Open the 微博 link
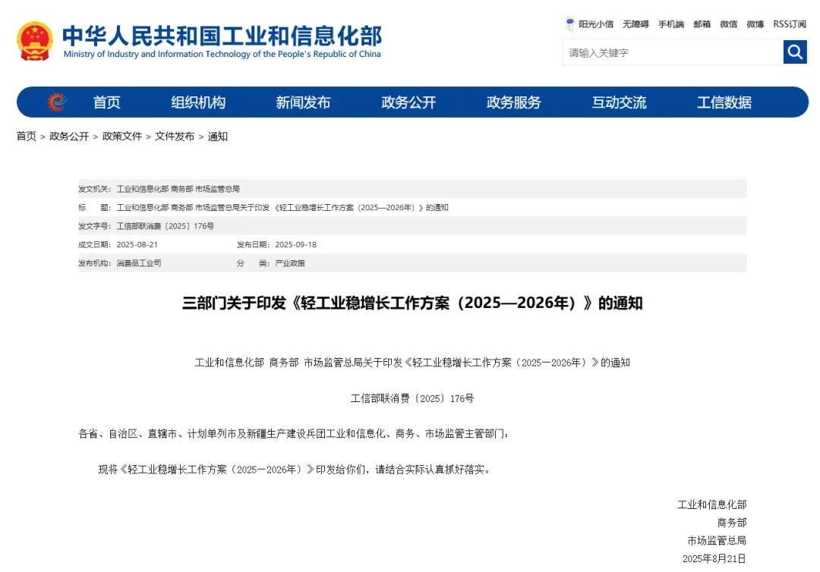Viewport: 820px width, 572px height. (x=755, y=24)
